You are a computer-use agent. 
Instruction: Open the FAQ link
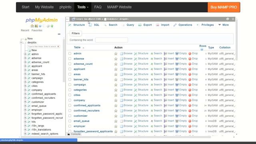click(x=98, y=7)
